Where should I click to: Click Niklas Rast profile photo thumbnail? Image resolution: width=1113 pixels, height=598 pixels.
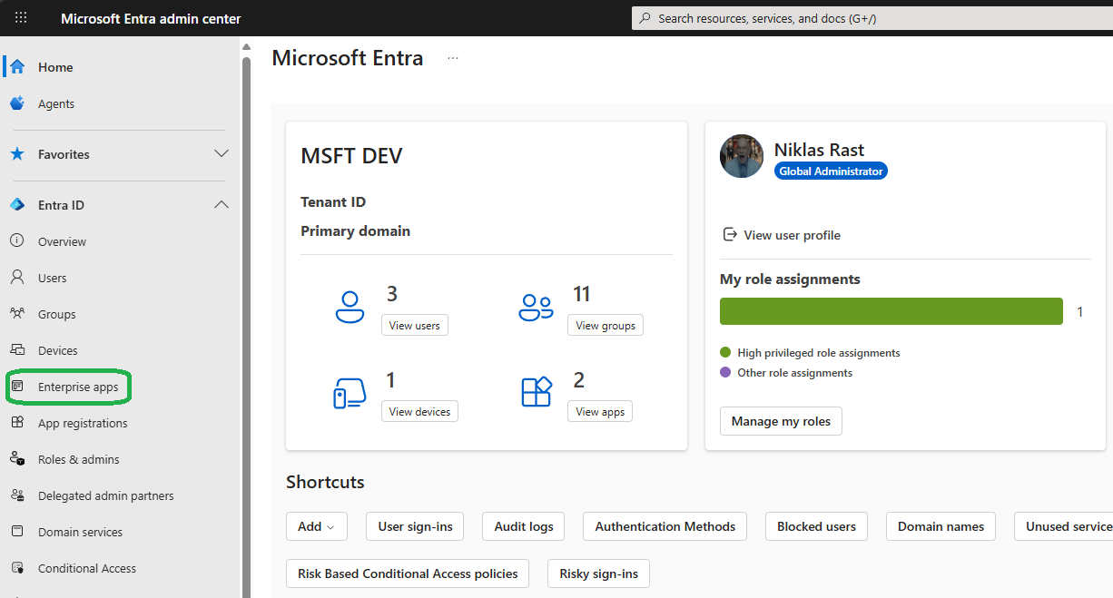(x=742, y=157)
